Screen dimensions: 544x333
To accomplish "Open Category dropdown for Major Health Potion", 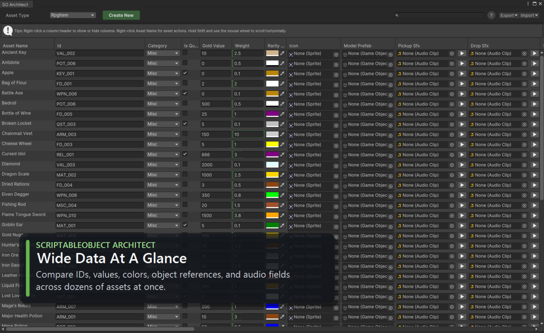I will [x=163, y=317].
